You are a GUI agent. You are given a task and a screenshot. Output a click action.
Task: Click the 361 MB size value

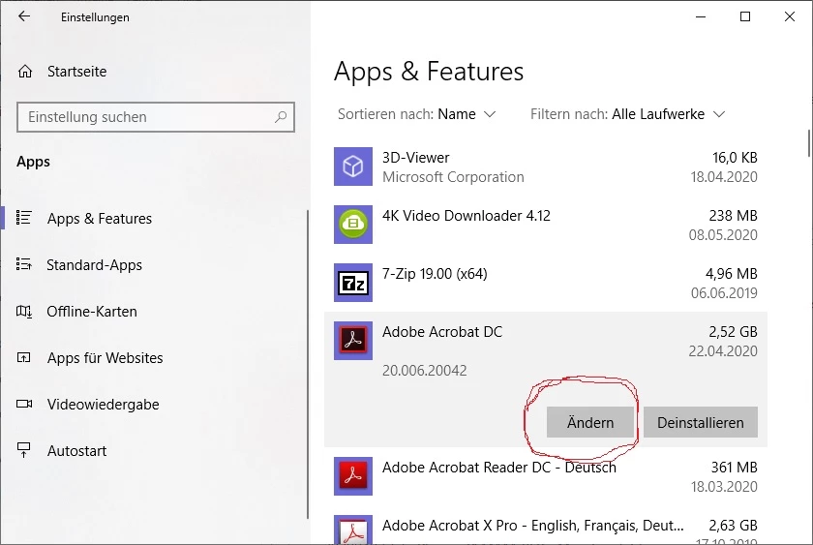pyautogui.click(x=735, y=468)
